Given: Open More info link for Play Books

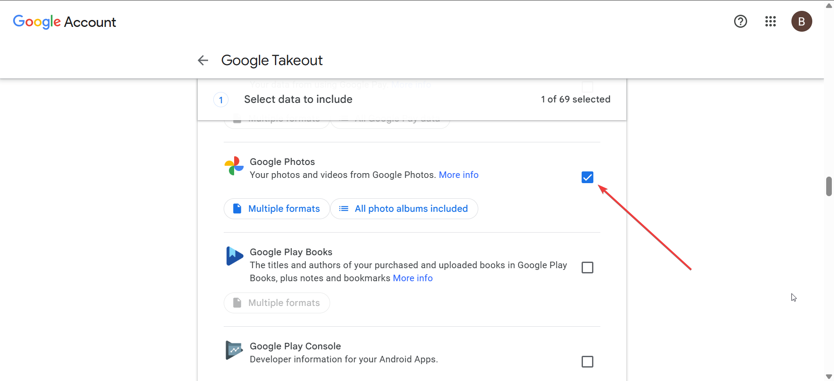Looking at the screenshot, I should pos(413,278).
